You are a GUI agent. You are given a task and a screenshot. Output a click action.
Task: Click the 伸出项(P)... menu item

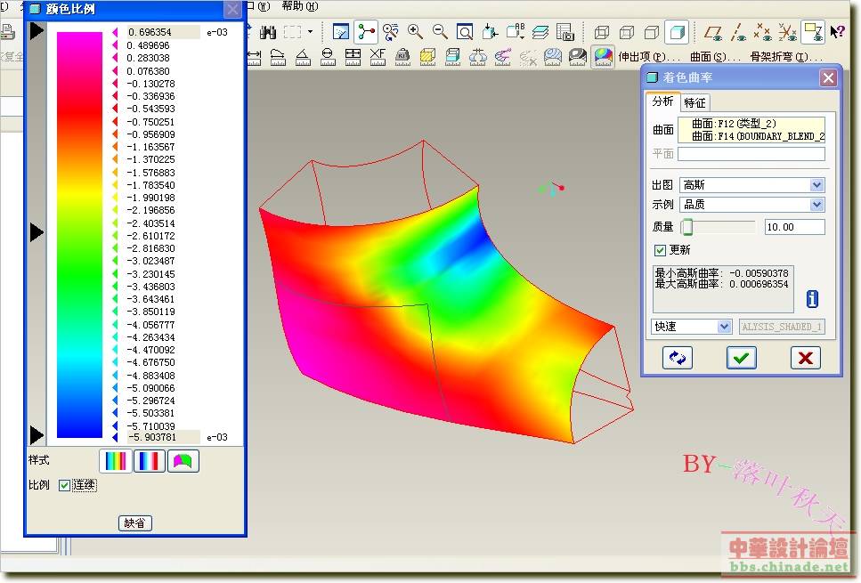point(649,57)
